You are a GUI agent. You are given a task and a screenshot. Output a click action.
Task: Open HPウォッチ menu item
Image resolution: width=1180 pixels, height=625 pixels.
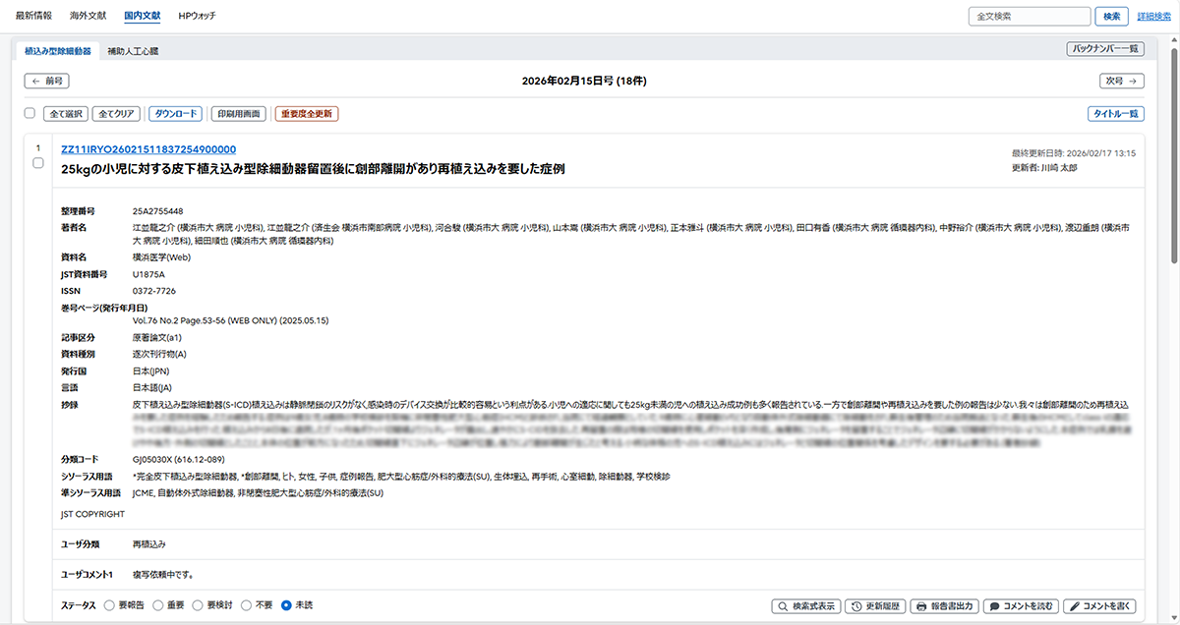[197, 17]
